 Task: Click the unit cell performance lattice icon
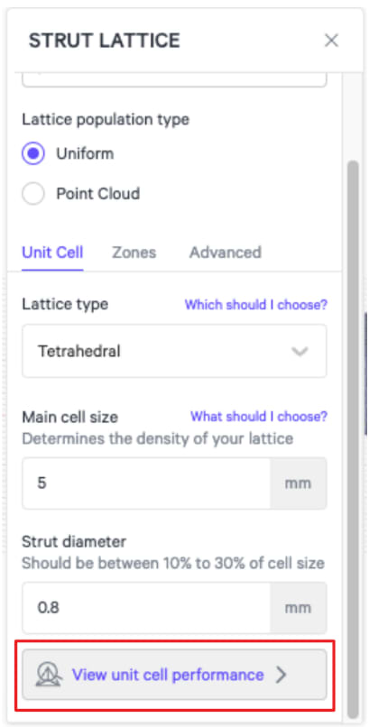coord(48,675)
